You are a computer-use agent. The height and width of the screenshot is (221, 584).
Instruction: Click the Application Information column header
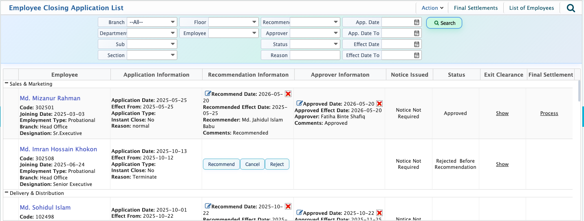pos(156,75)
